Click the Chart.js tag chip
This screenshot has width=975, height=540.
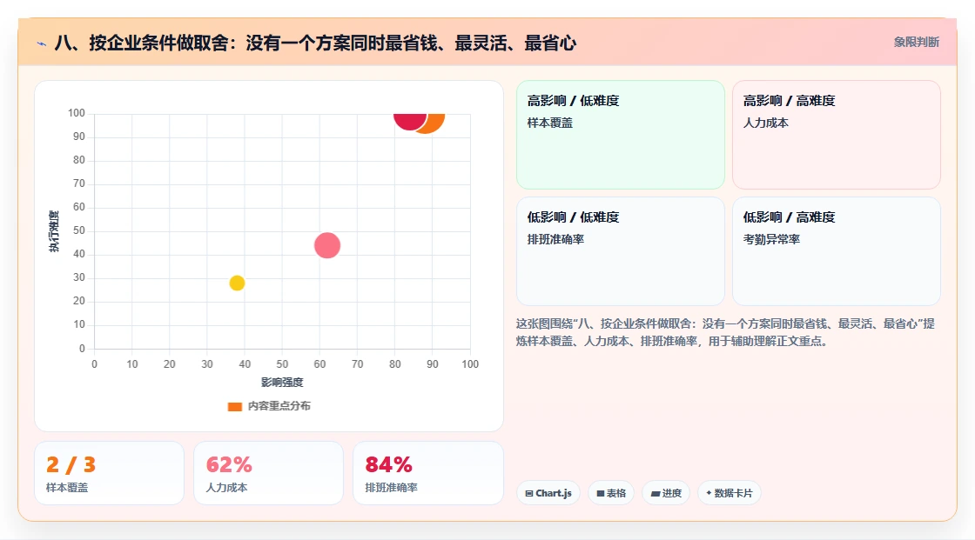pos(548,493)
